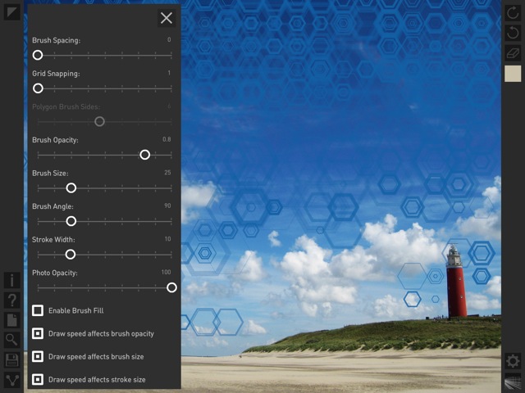Click the redo arrow icon

point(514,13)
